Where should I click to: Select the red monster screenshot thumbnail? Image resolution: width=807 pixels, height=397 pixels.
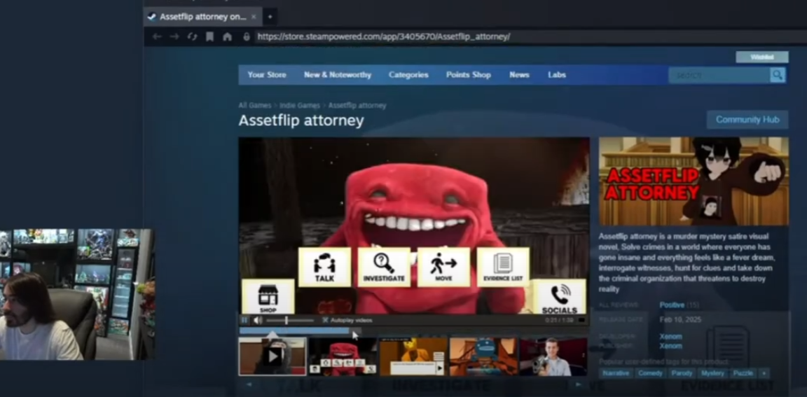(343, 356)
